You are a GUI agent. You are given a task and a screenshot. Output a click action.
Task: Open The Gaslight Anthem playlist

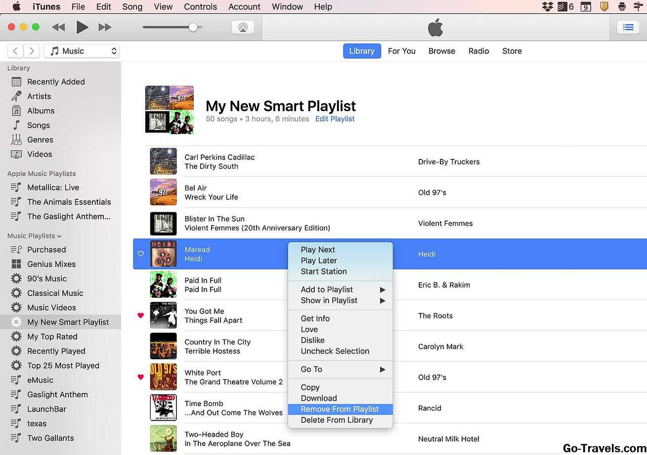(69, 216)
